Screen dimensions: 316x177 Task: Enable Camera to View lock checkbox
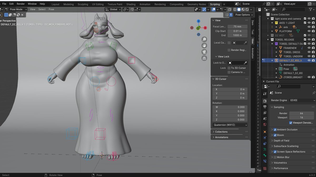tap(229, 72)
